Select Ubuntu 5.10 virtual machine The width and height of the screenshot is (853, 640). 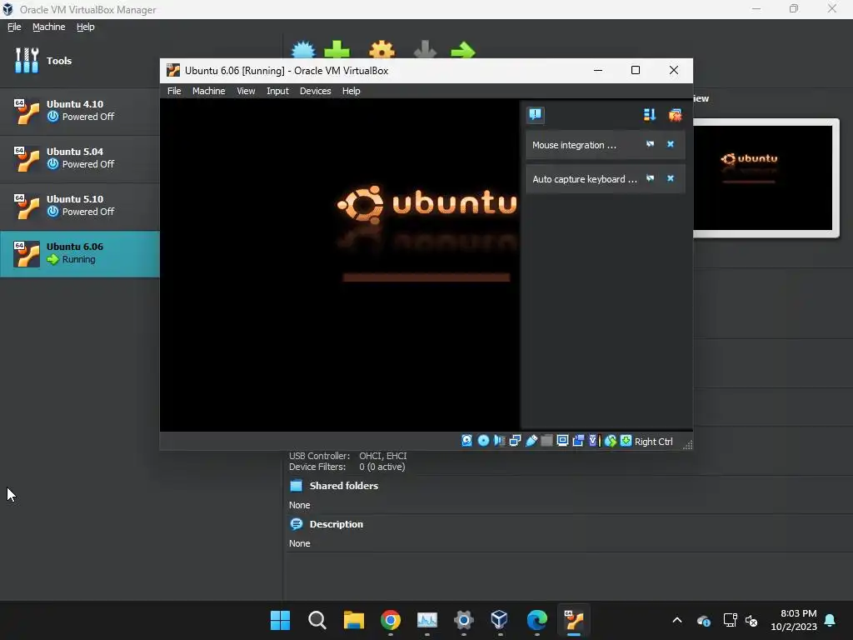pyautogui.click(x=80, y=205)
